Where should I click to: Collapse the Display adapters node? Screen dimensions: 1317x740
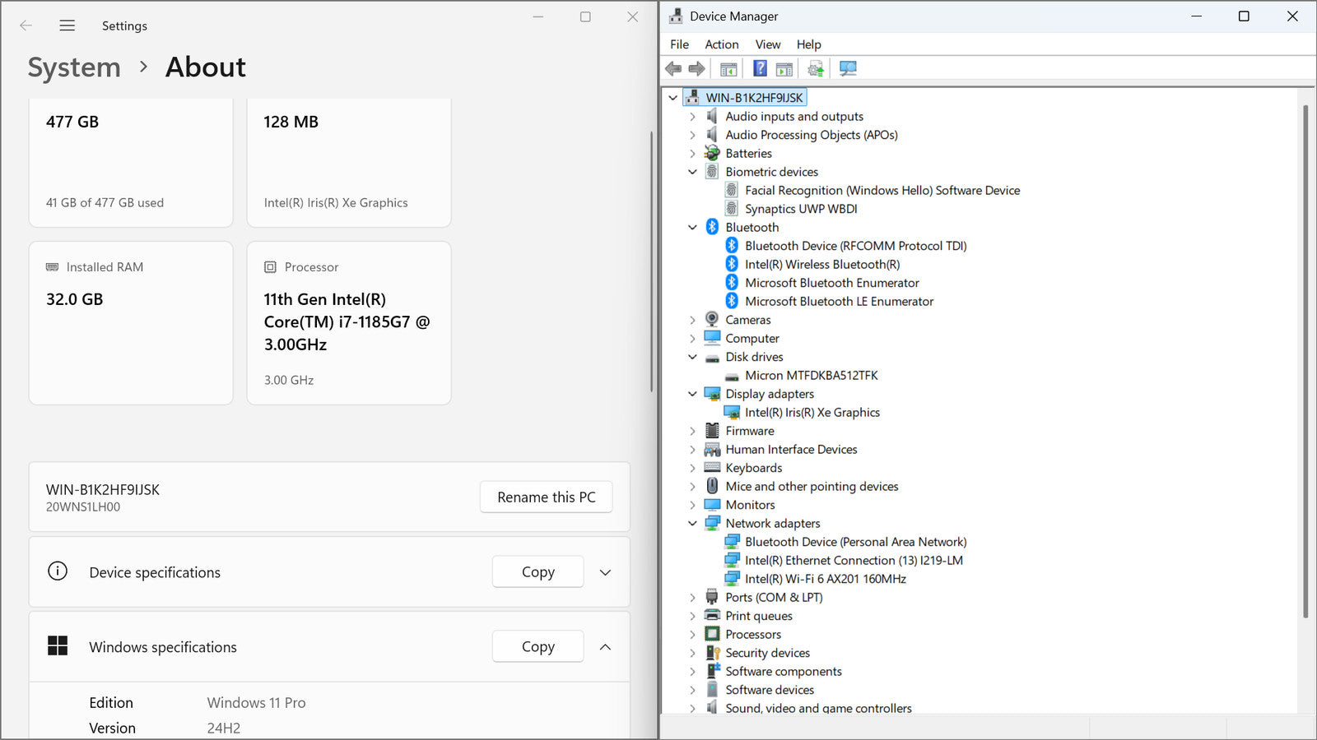(x=692, y=394)
